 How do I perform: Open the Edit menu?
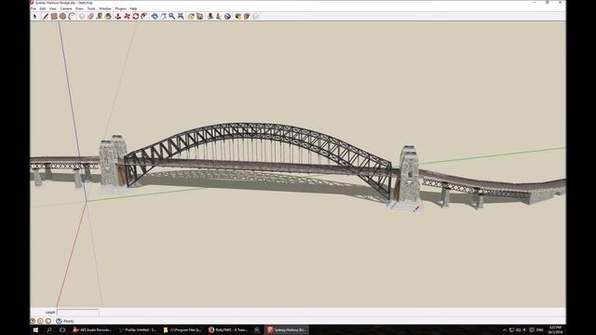[x=43, y=8]
